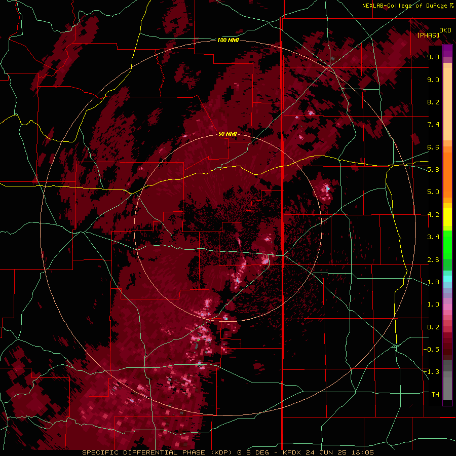The height and width of the screenshot is (456, 456).
Task: Click the 4.2 value on the scale
Action: point(433,215)
